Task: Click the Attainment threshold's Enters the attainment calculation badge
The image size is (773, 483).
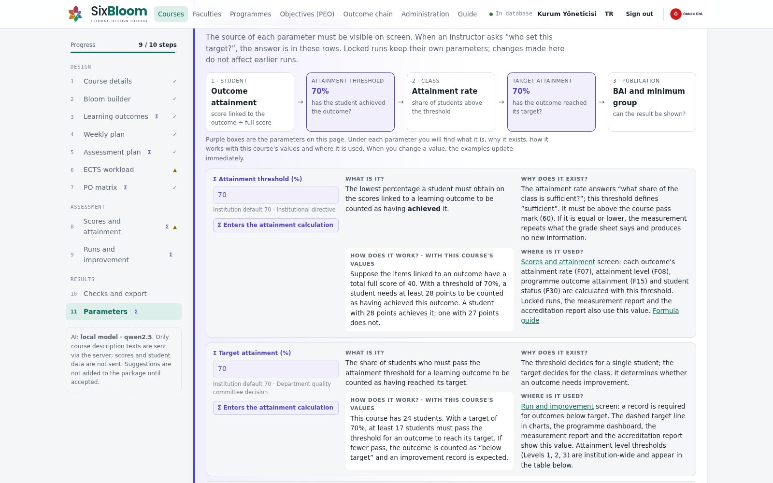Action: tap(275, 225)
